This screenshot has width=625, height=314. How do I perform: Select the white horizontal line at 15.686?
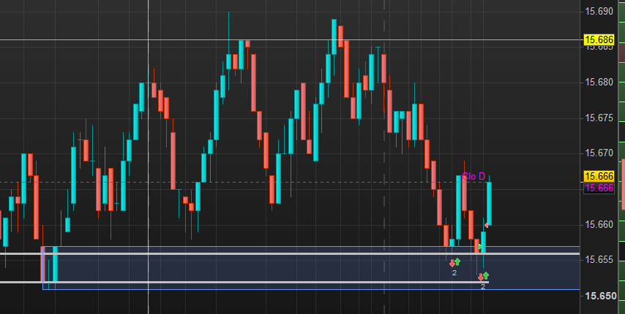pyautogui.click(x=290, y=39)
